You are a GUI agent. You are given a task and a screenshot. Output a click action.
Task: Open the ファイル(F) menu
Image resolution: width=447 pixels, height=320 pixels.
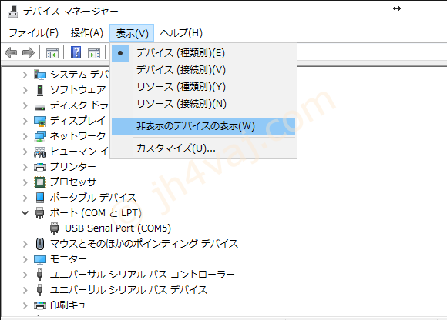click(x=34, y=33)
